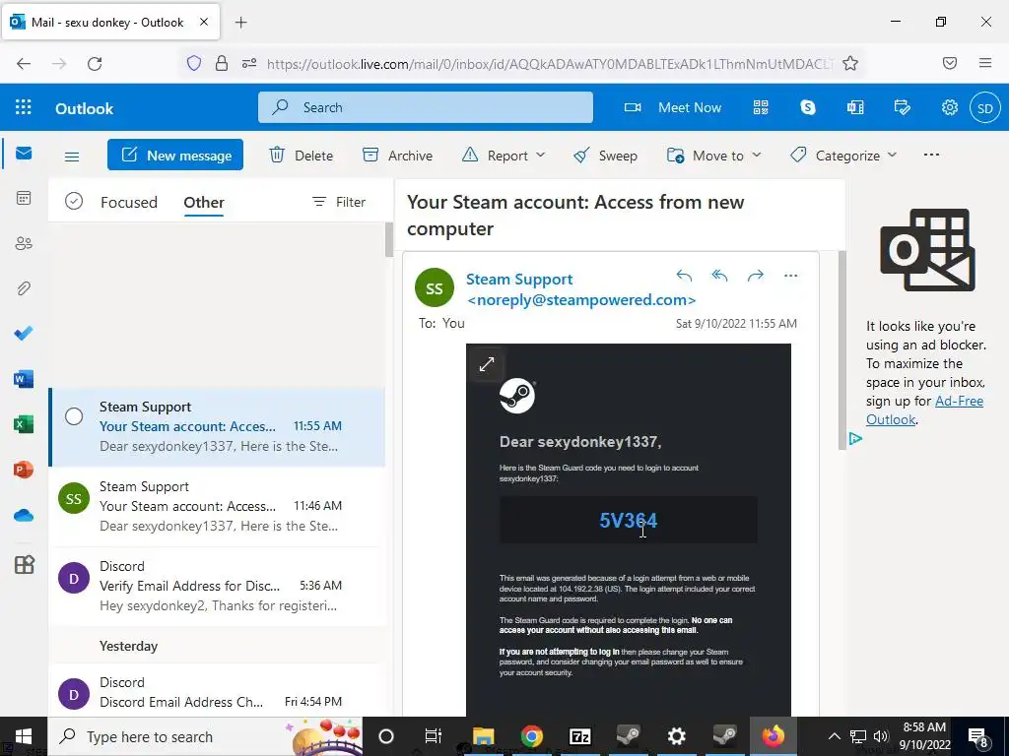Open the More apps sidebar icon
Viewport: 1009px width, 756px height.
(x=24, y=564)
